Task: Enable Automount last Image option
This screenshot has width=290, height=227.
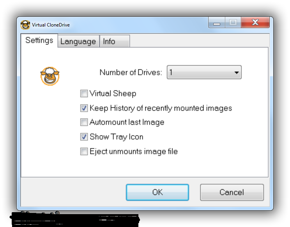Action: (84, 122)
